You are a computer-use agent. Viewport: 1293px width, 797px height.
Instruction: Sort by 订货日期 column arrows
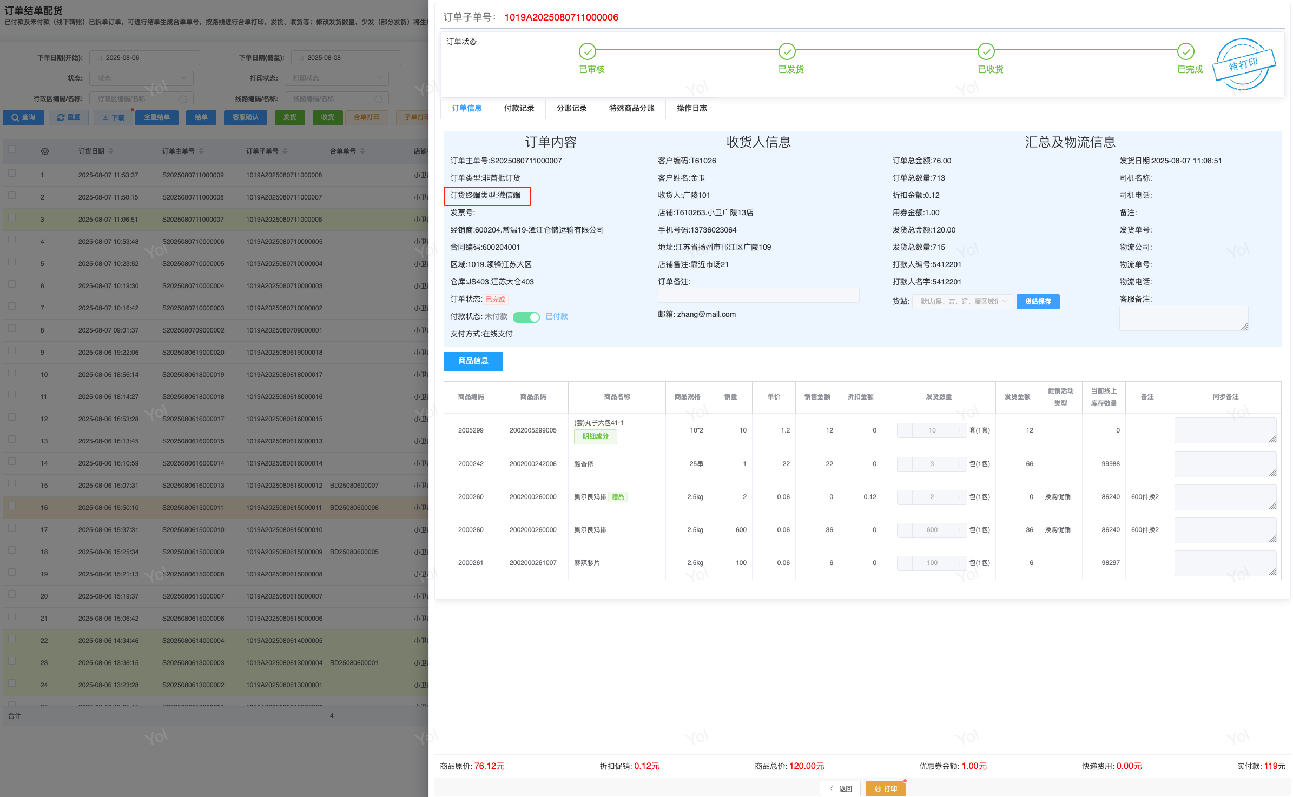point(111,151)
